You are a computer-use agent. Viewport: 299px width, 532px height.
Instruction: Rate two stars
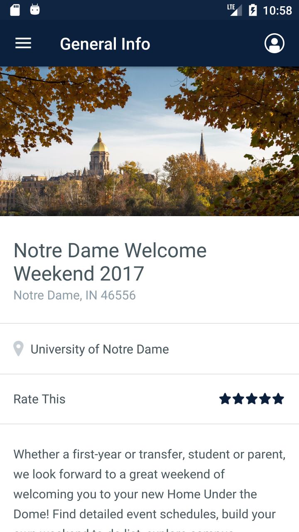click(238, 399)
